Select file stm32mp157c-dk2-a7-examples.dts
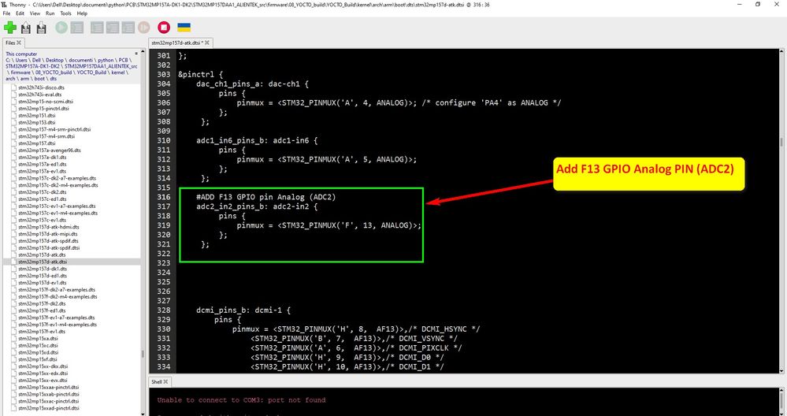This screenshot has width=787, height=416. pos(57,178)
